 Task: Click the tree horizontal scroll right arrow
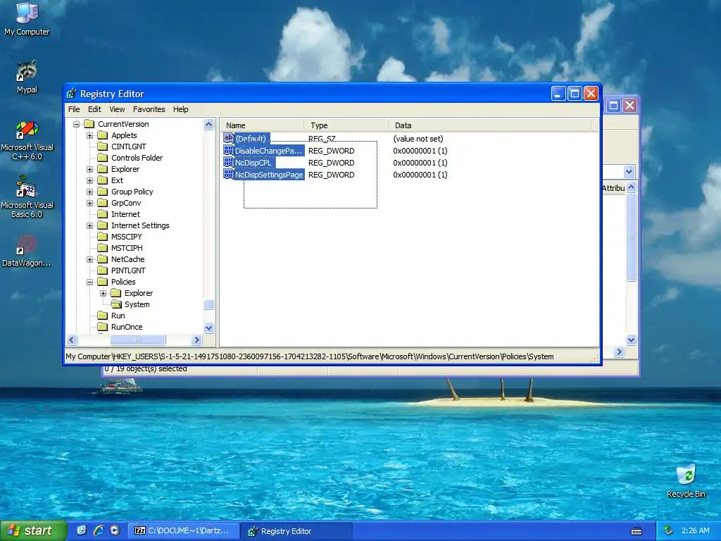point(197,340)
